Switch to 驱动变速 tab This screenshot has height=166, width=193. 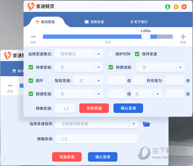click(45, 22)
